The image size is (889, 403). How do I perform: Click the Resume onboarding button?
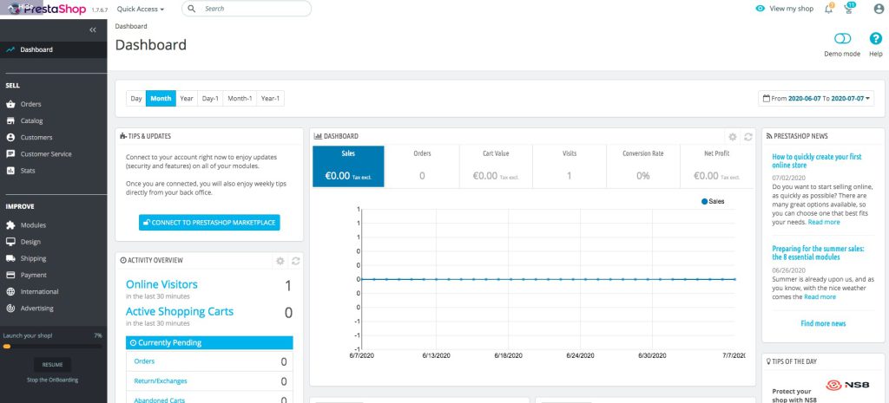click(52, 365)
